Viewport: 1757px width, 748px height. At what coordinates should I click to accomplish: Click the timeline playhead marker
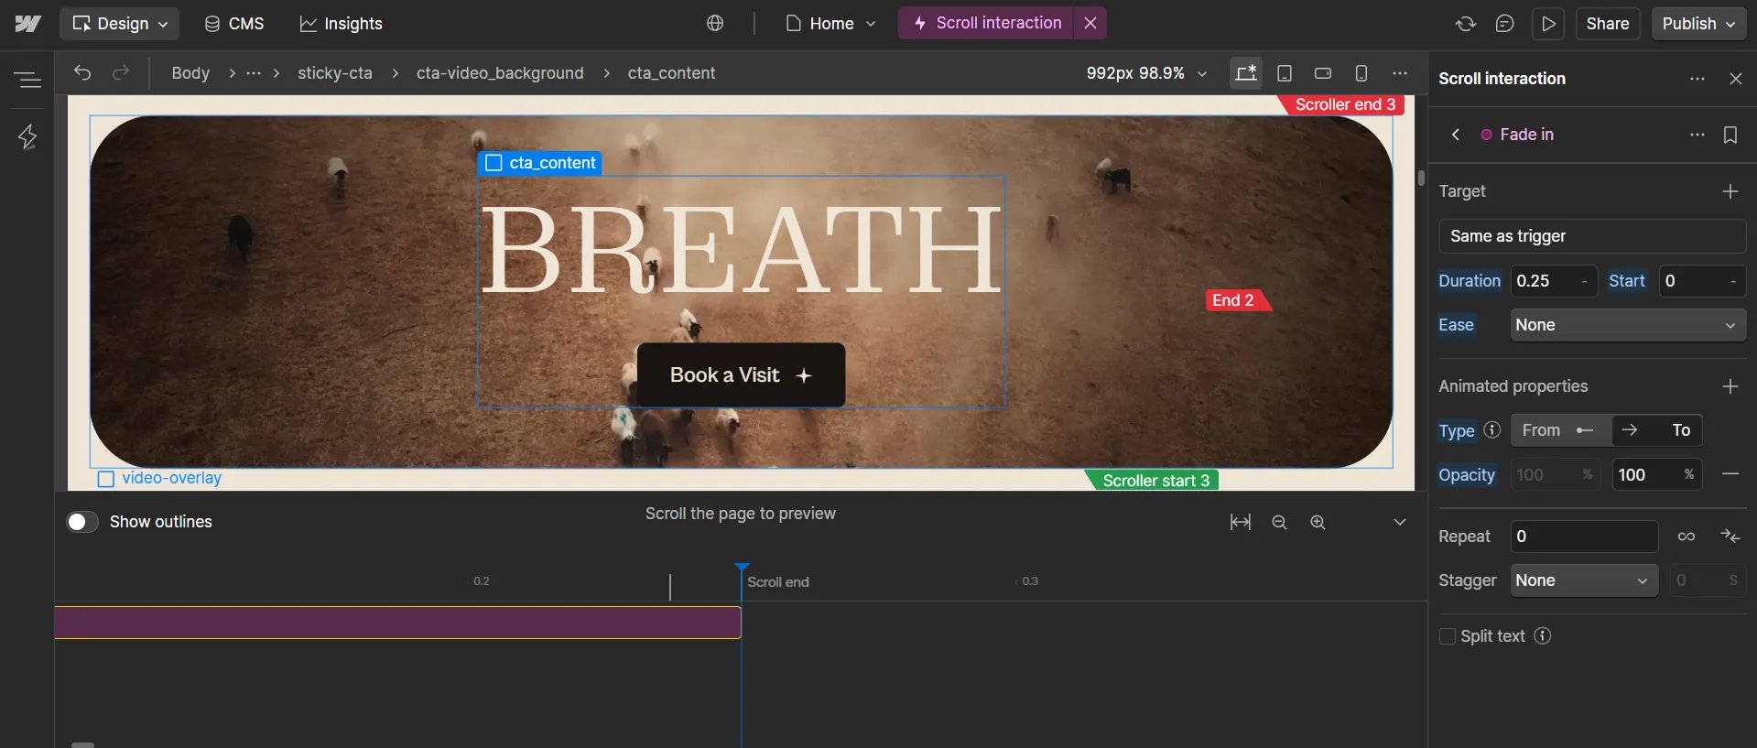point(742,569)
